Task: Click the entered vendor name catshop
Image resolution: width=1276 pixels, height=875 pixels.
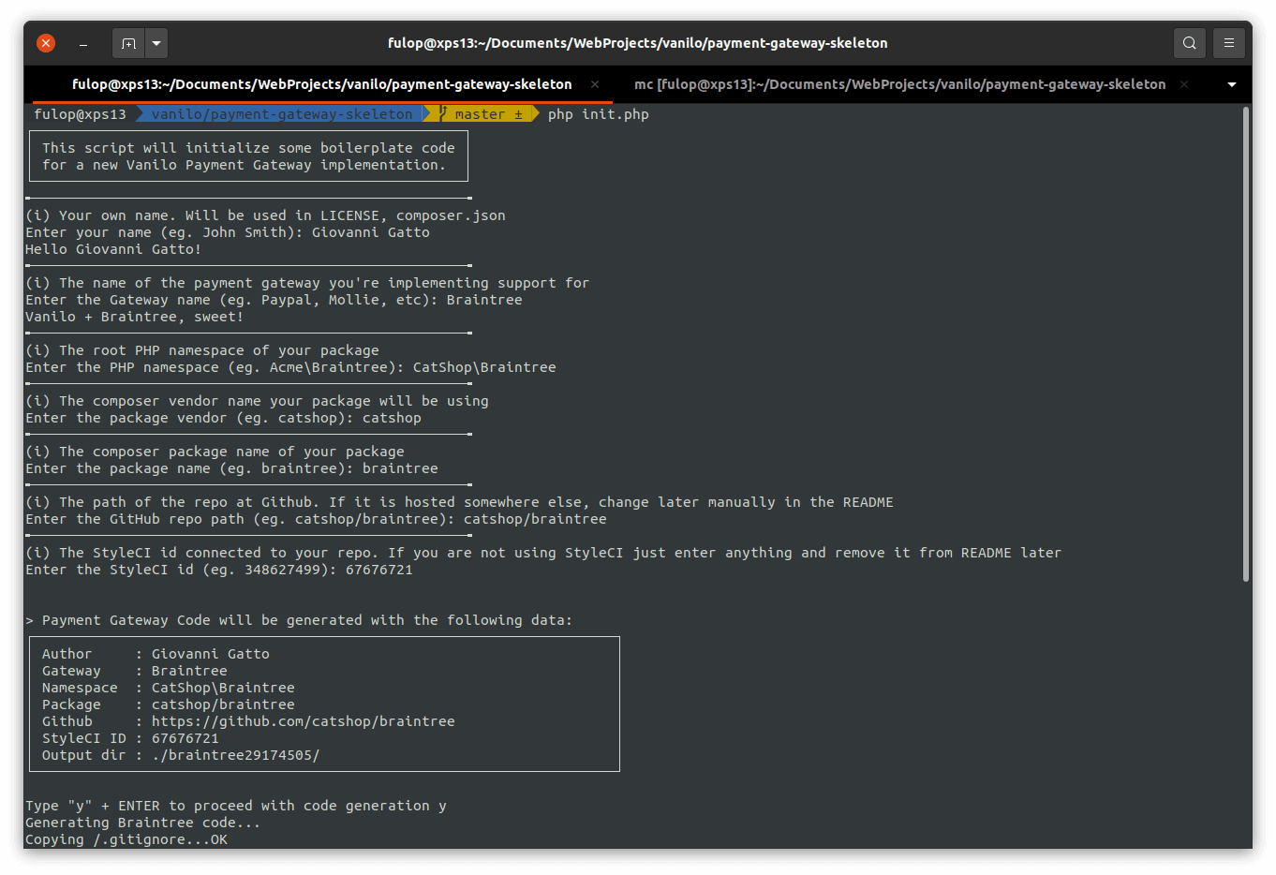Action: [x=392, y=418]
